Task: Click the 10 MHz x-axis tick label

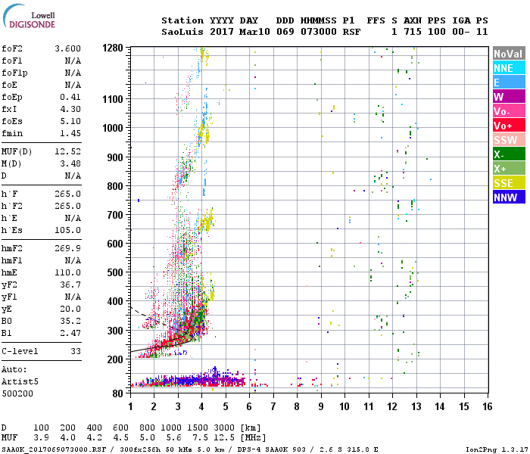Action: 344,406
